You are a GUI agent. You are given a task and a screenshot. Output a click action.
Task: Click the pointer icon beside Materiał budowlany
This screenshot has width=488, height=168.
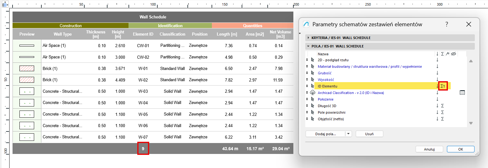312,67
